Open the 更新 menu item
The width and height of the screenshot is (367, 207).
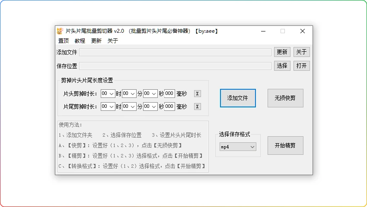coord(96,41)
